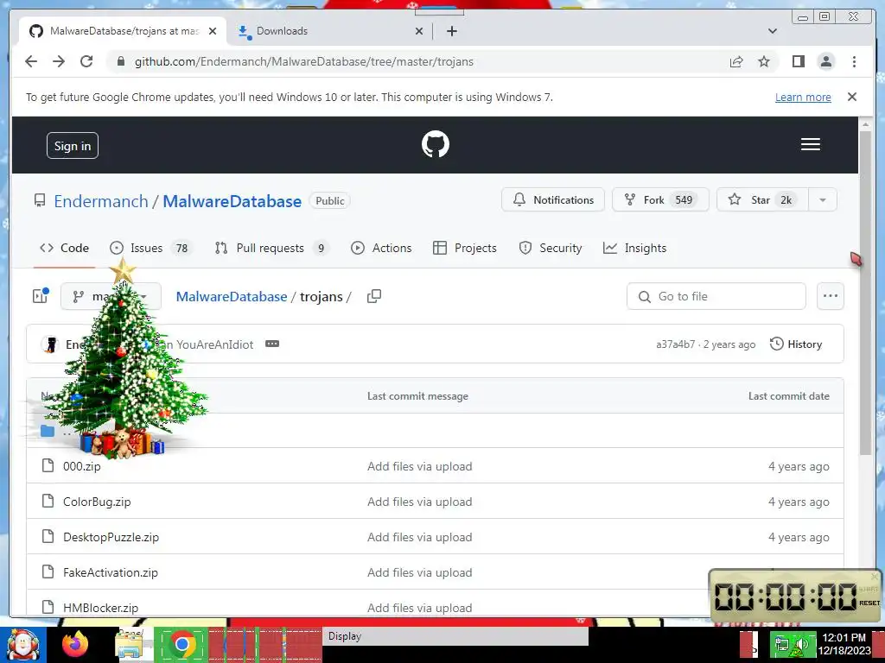Open the ColorBug.zip file
The height and width of the screenshot is (663, 885).
point(97,502)
